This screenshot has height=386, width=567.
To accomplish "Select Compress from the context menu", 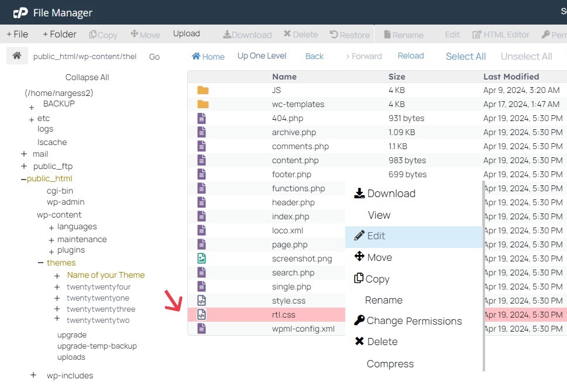I will pos(390,364).
